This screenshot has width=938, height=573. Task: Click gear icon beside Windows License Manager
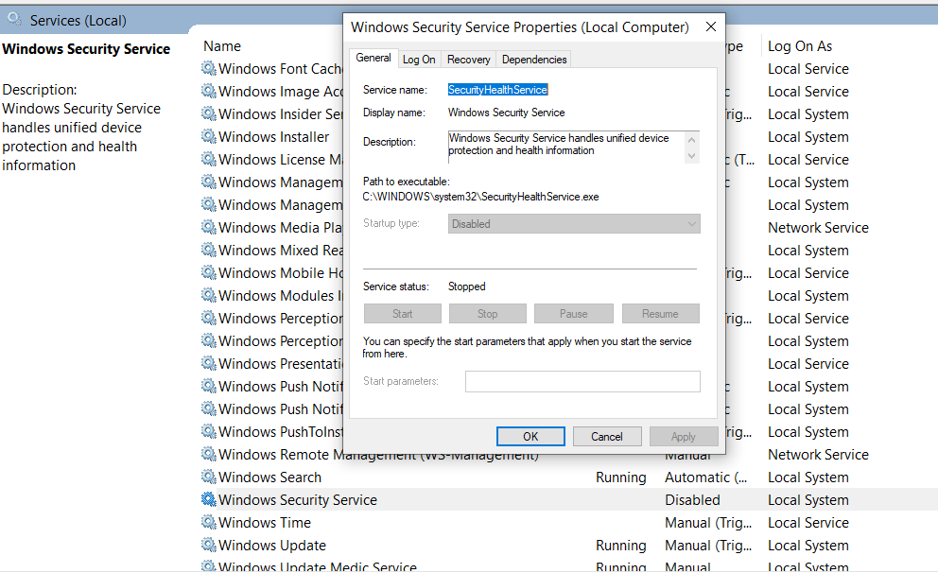click(208, 159)
